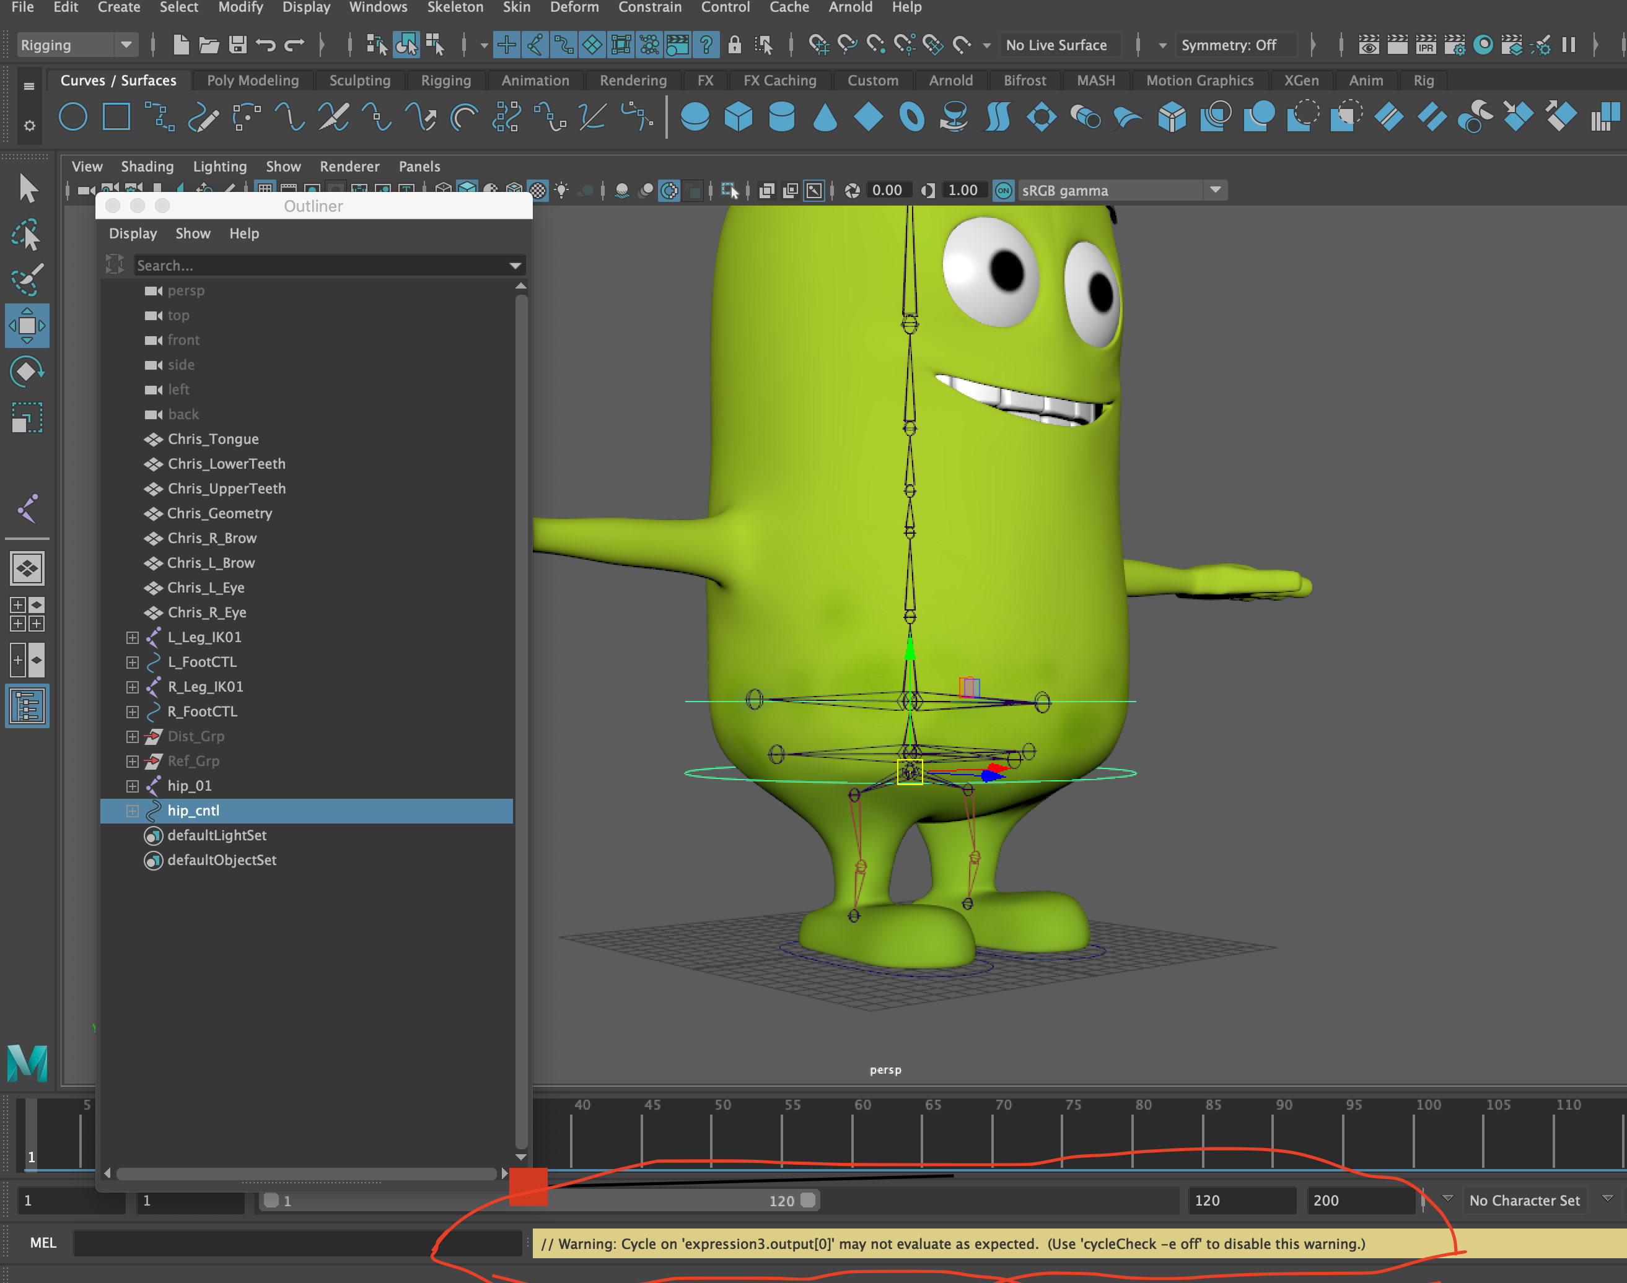Click the No Live Surface field

click(x=1056, y=45)
